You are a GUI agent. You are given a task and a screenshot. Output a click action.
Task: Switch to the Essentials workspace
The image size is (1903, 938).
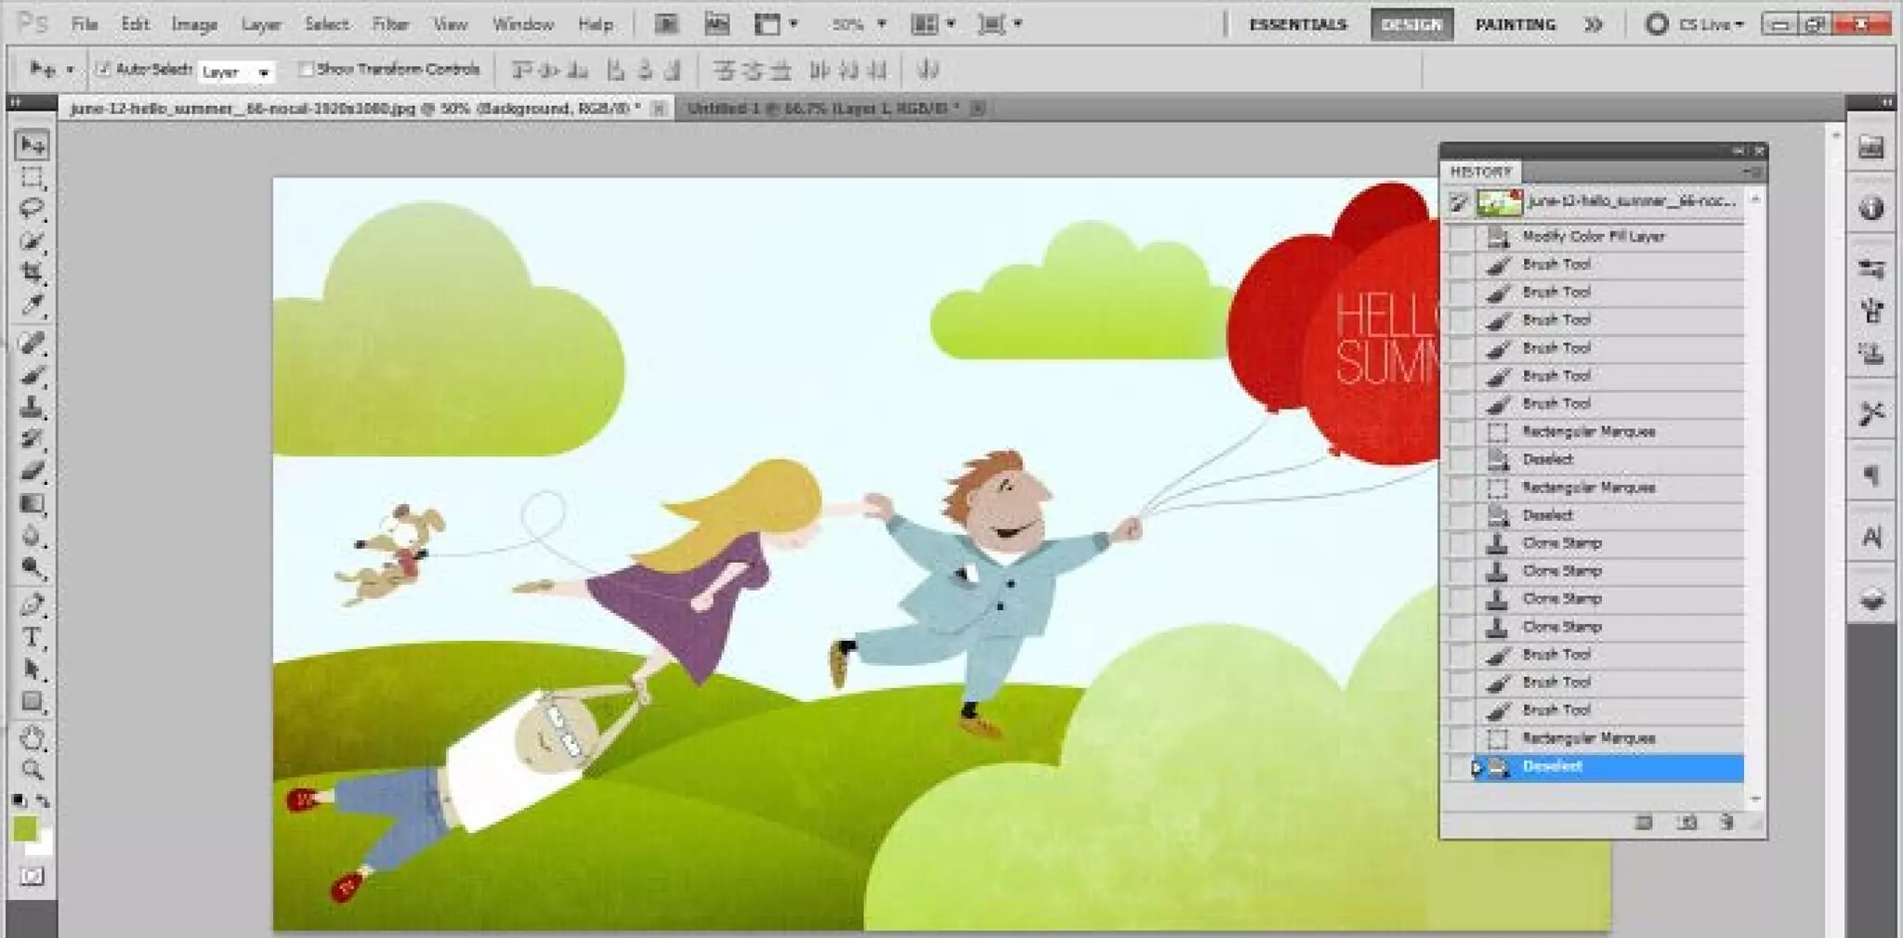(x=1297, y=24)
